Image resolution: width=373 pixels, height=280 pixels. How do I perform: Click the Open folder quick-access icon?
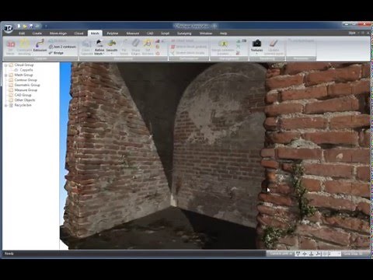coord(25,26)
